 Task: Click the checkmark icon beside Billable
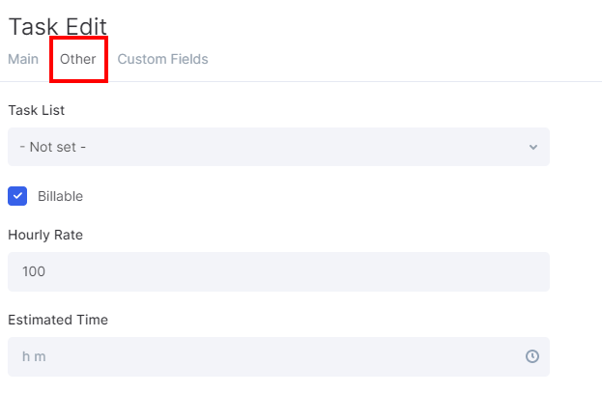click(17, 196)
